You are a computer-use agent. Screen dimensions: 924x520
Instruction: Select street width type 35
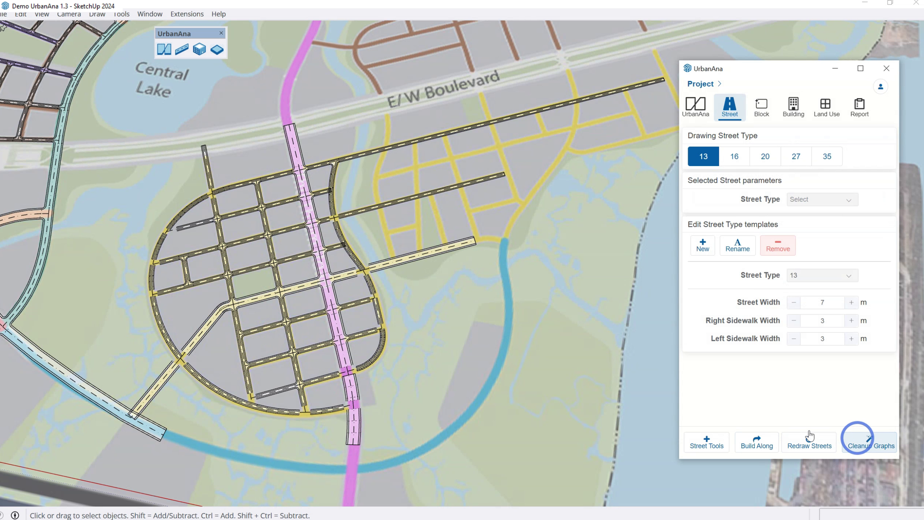[827, 156]
